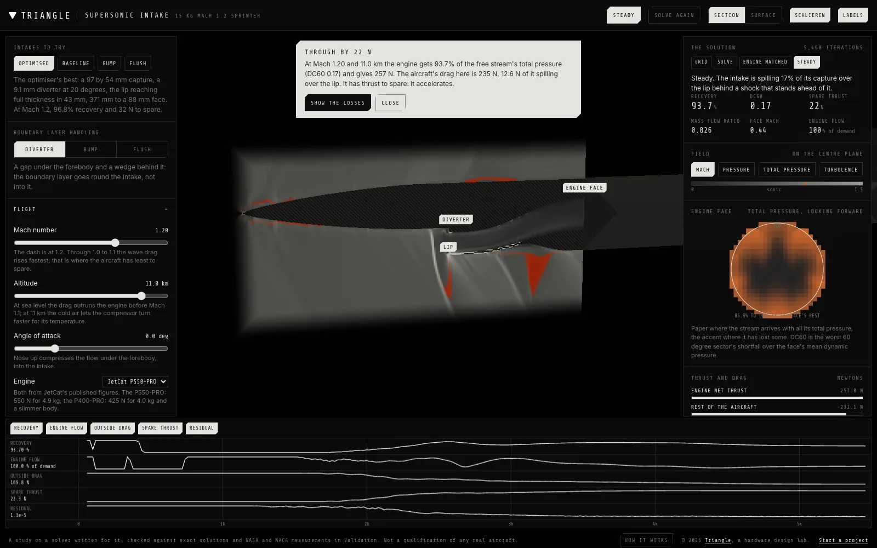Select the OPTIMISED intake preset

click(34, 64)
